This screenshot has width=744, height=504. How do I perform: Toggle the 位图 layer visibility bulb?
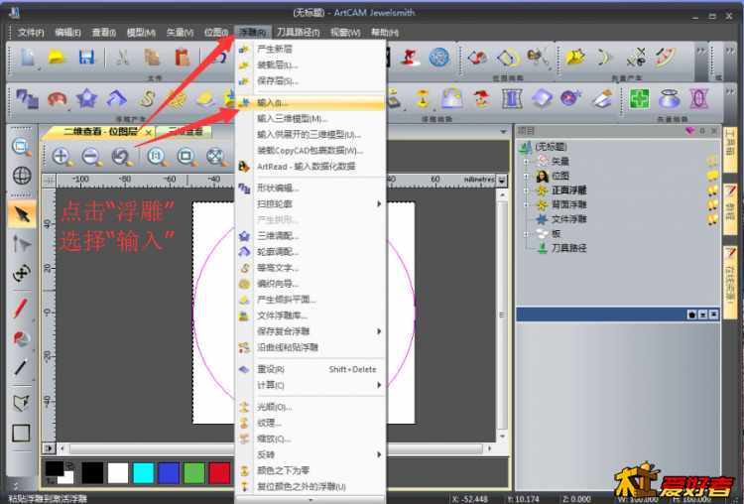pyautogui.click(x=712, y=176)
